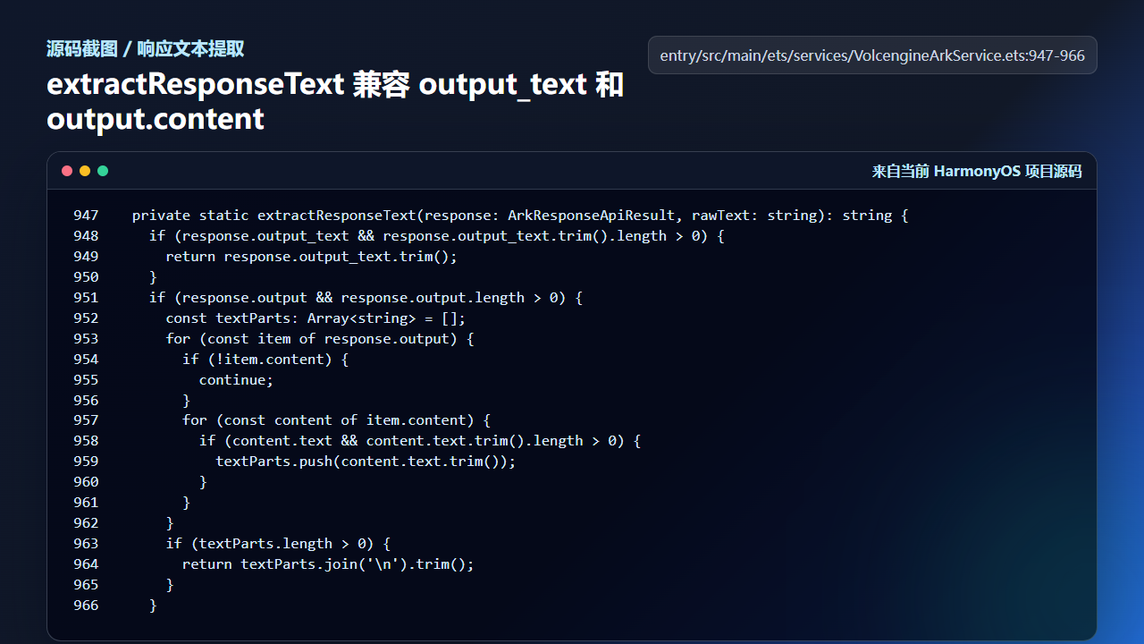The height and width of the screenshot is (644, 1144).
Task: Click the yellow dot in code window header
Action: point(85,171)
